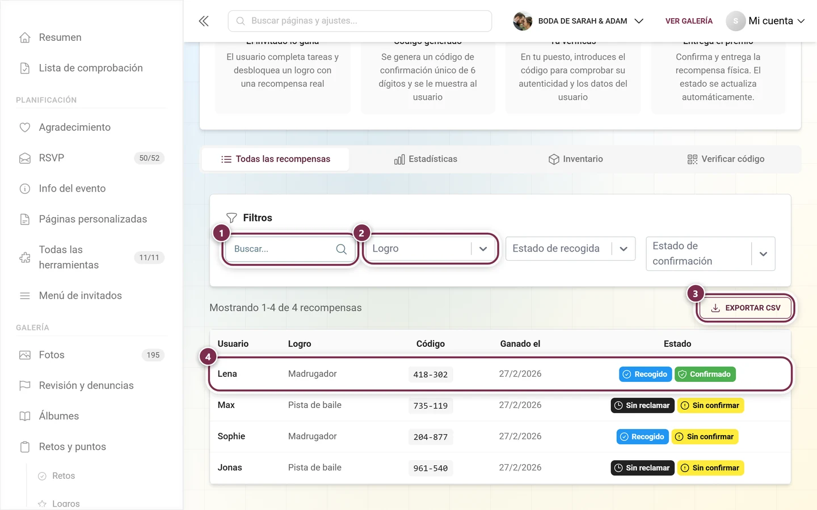Click the Pista de baile cell in Jonas's row
The width and height of the screenshot is (817, 510).
(x=315, y=467)
